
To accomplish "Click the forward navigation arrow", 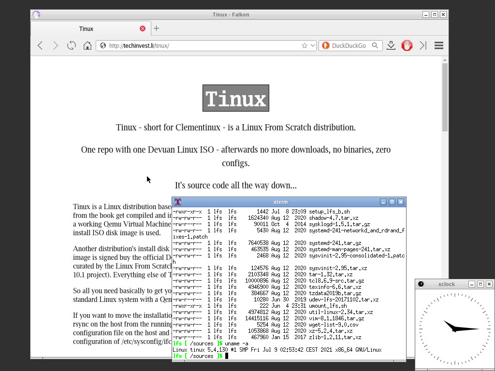I will coord(56,45).
